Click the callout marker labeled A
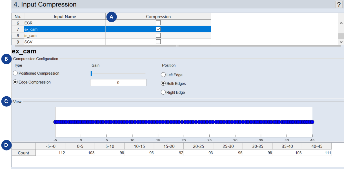Image resolution: width=344 pixels, height=169 pixels. (112, 17)
